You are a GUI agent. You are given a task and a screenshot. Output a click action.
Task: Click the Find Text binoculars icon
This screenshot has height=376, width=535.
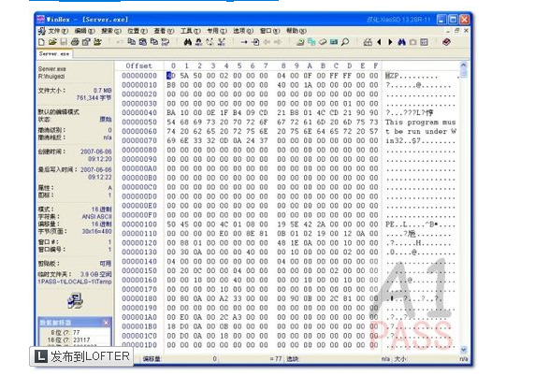[x=187, y=42]
